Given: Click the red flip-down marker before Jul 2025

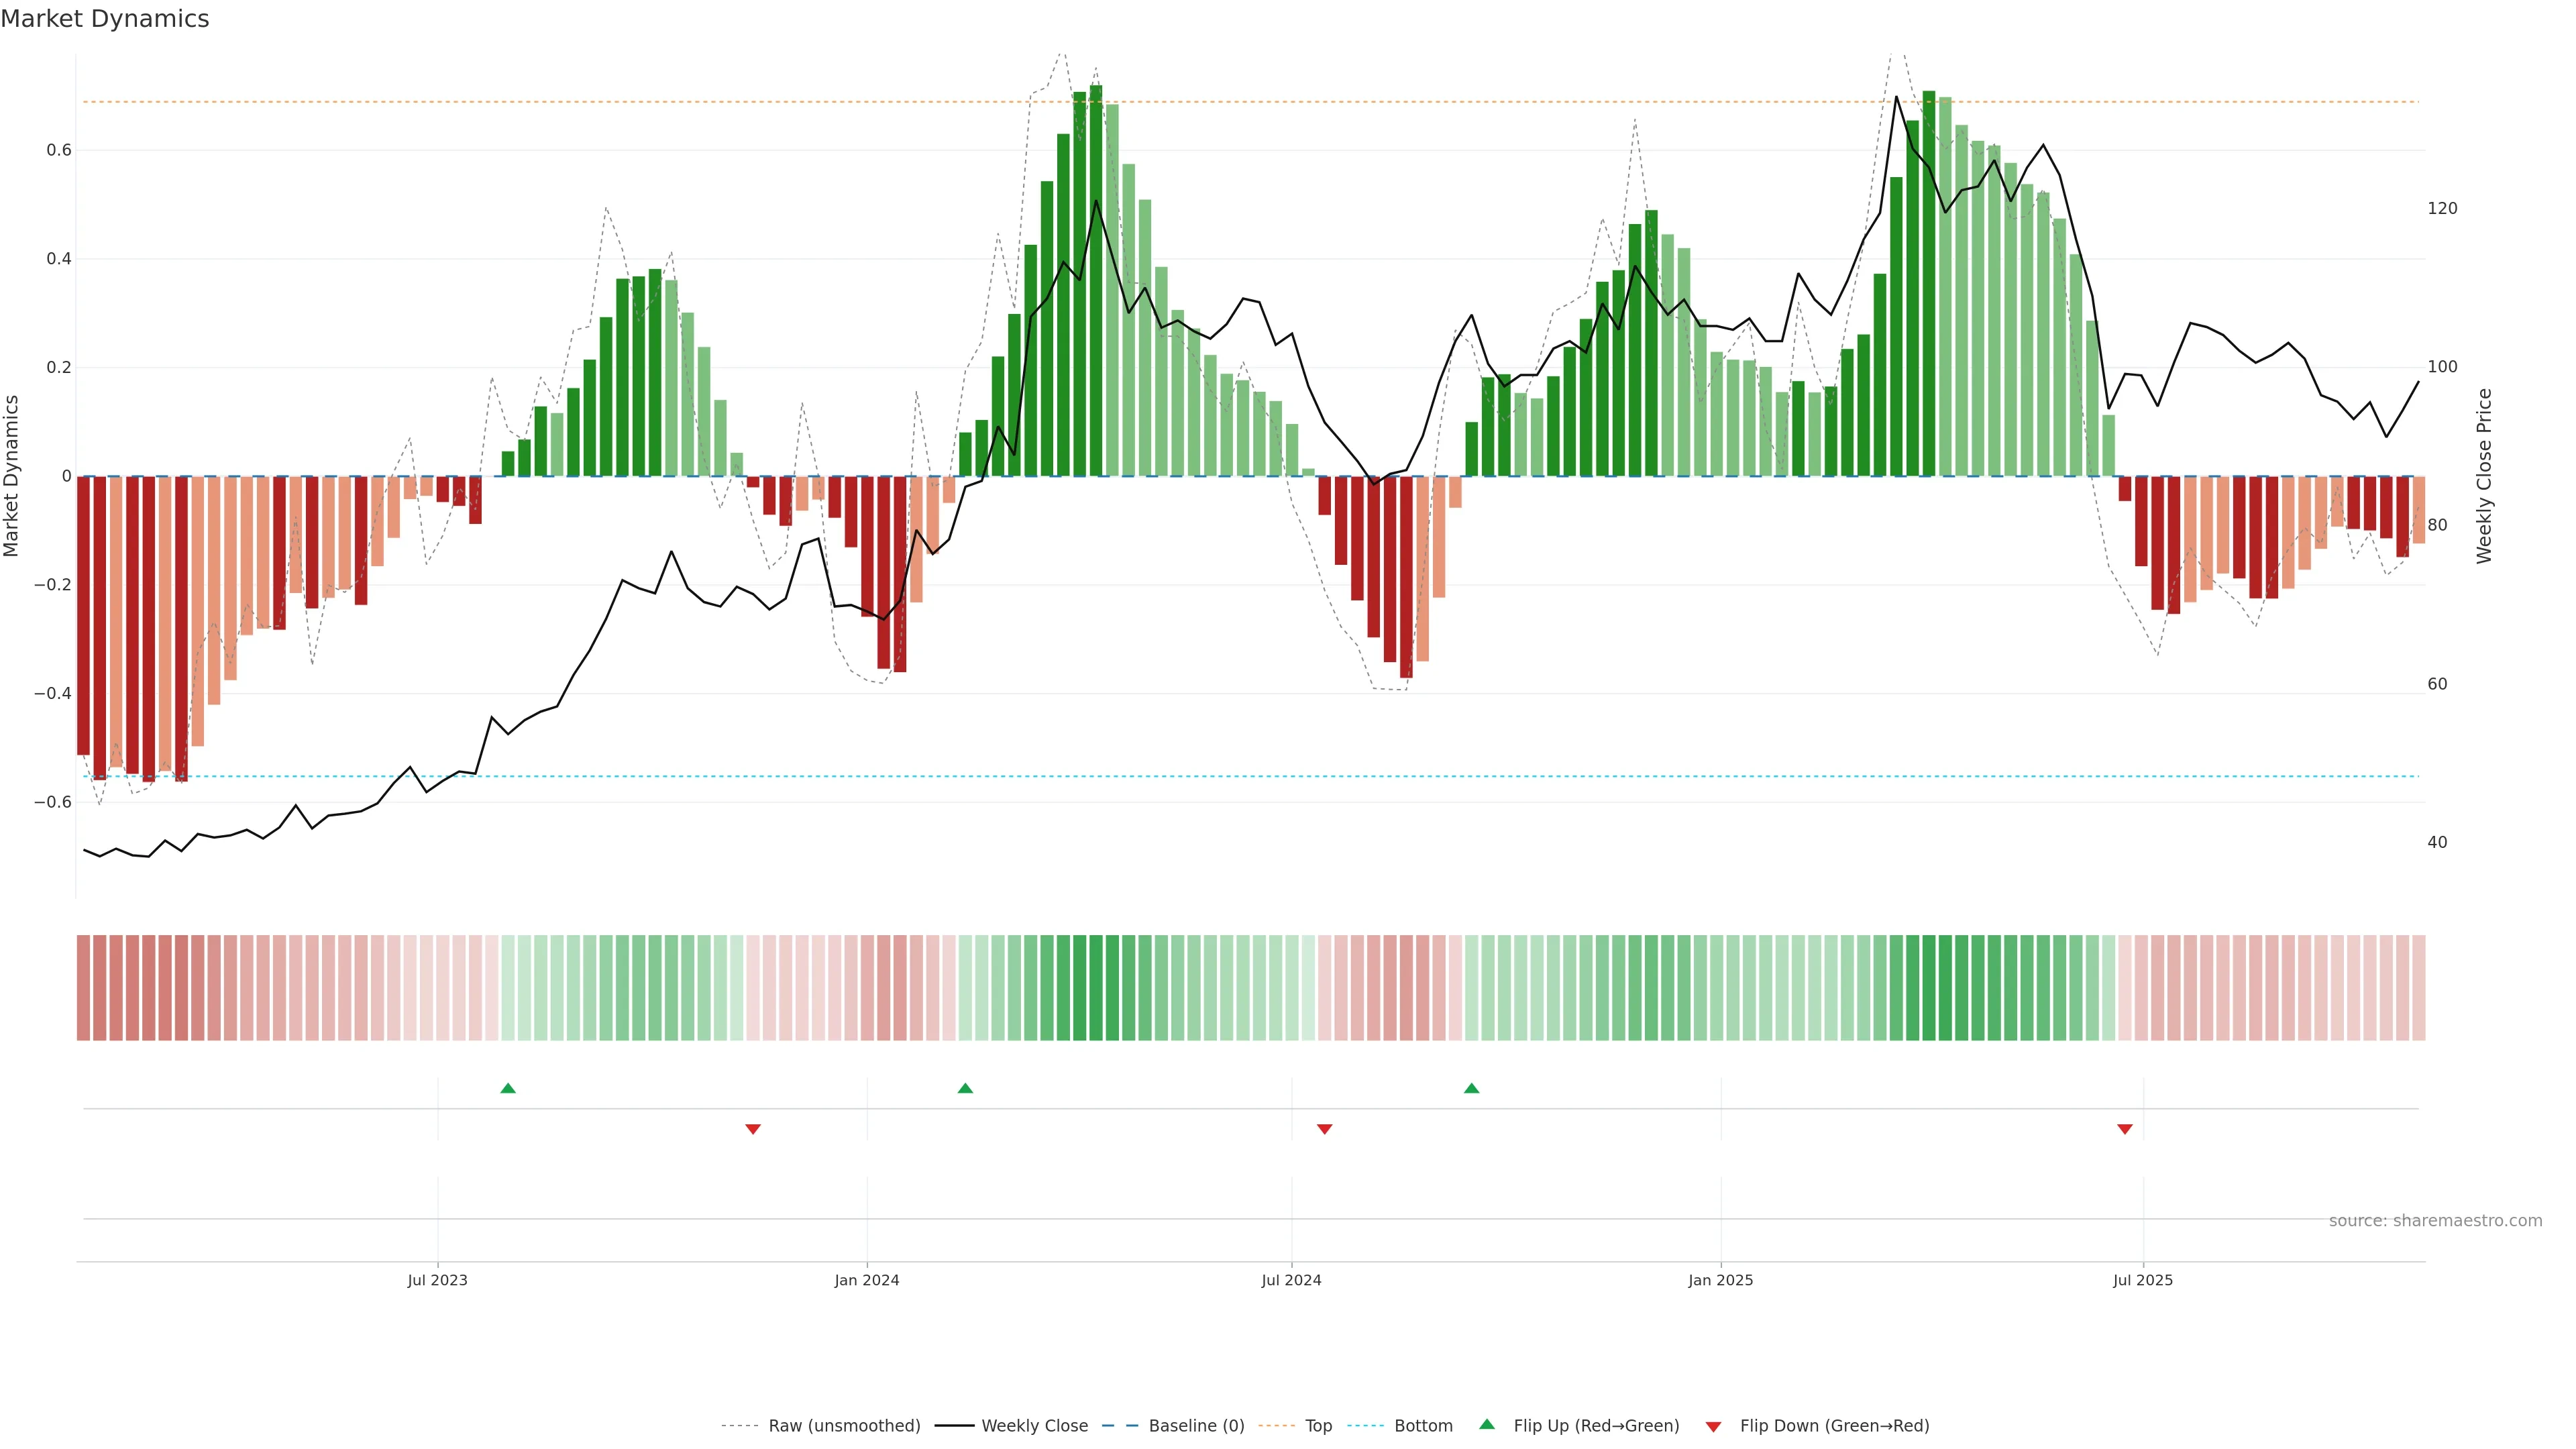Looking at the screenshot, I should [2125, 1129].
